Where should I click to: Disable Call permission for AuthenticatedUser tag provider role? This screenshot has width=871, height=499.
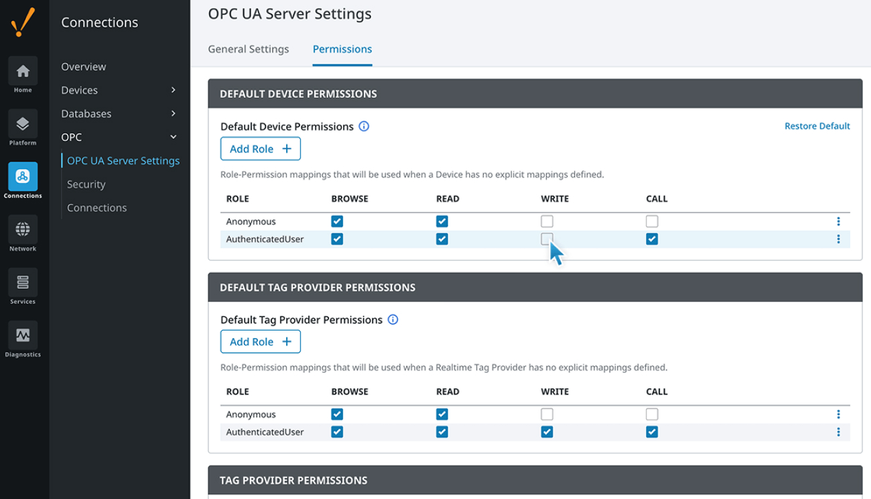pos(652,432)
